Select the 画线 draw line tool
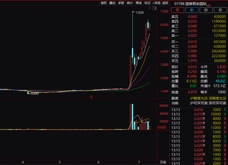The width and height of the screenshot is (228, 165). click(139, 3)
